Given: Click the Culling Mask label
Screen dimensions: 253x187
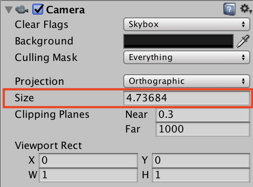Looking at the screenshot, I should (46, 58).
